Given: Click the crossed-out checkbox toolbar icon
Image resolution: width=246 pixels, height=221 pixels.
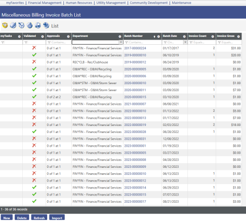Looking at the screenshot, I should click(22, 25).
